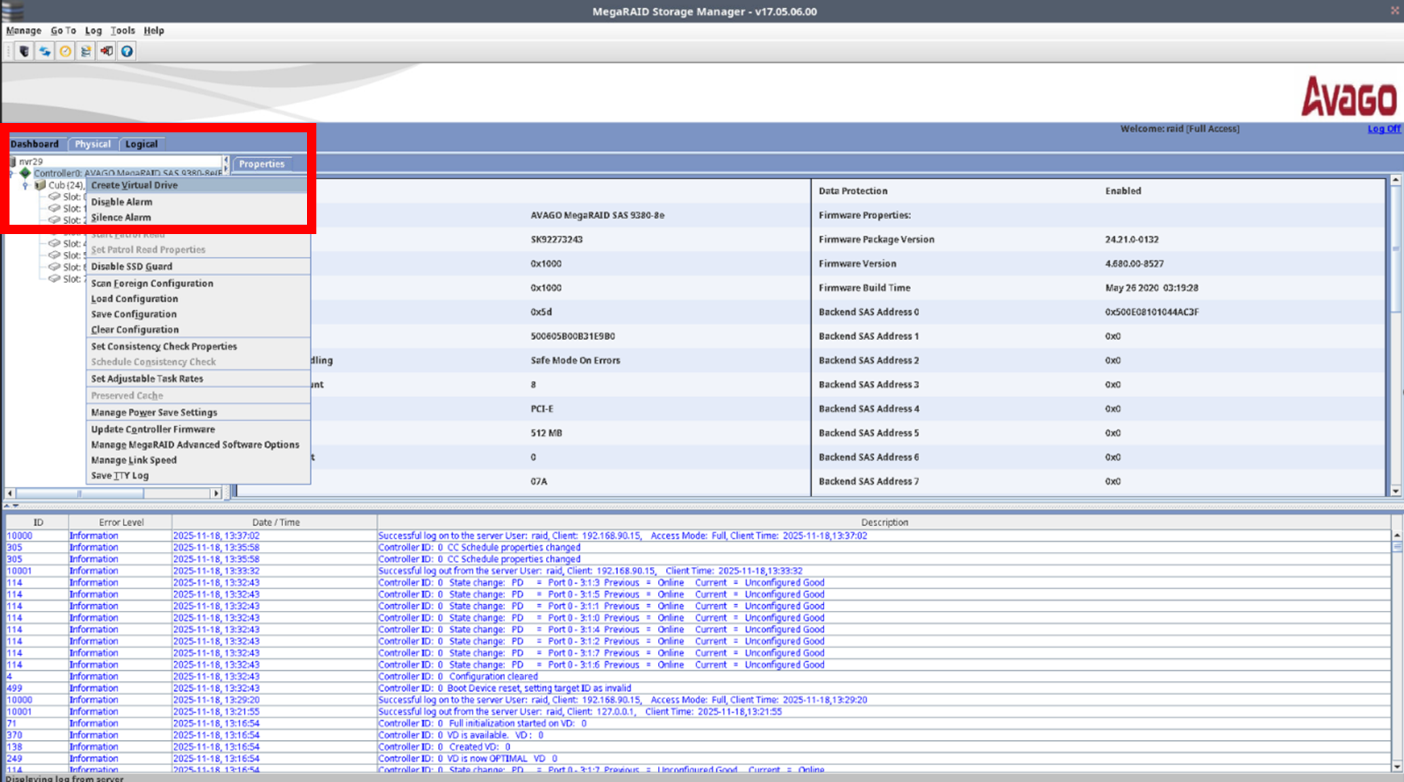Open the Tools menu

point(122,31)
